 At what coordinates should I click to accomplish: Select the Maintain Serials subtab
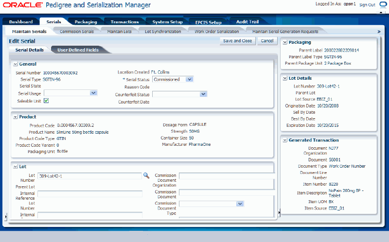29,32
